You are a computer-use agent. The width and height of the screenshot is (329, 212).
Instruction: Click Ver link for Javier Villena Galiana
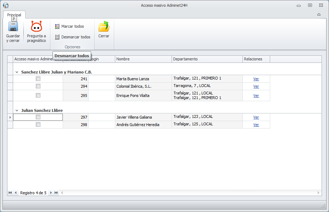click(256, 117)
